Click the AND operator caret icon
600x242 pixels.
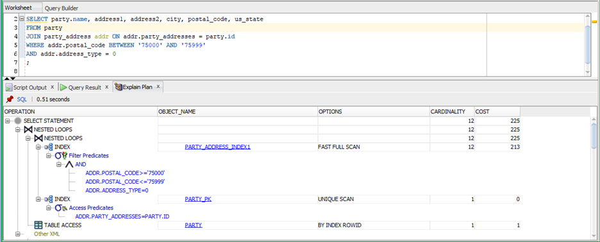point(70,165)
